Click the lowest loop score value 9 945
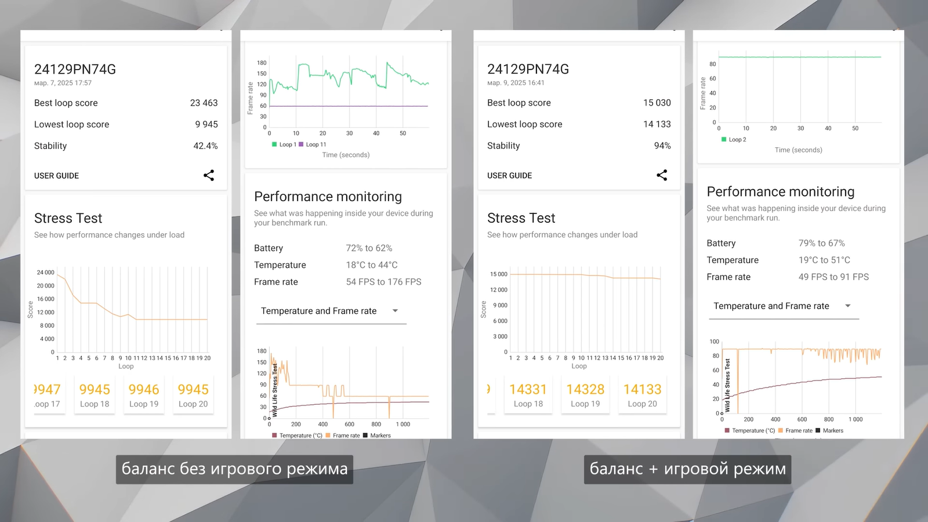This screenshot has width=928, height=522. point(206,124)
